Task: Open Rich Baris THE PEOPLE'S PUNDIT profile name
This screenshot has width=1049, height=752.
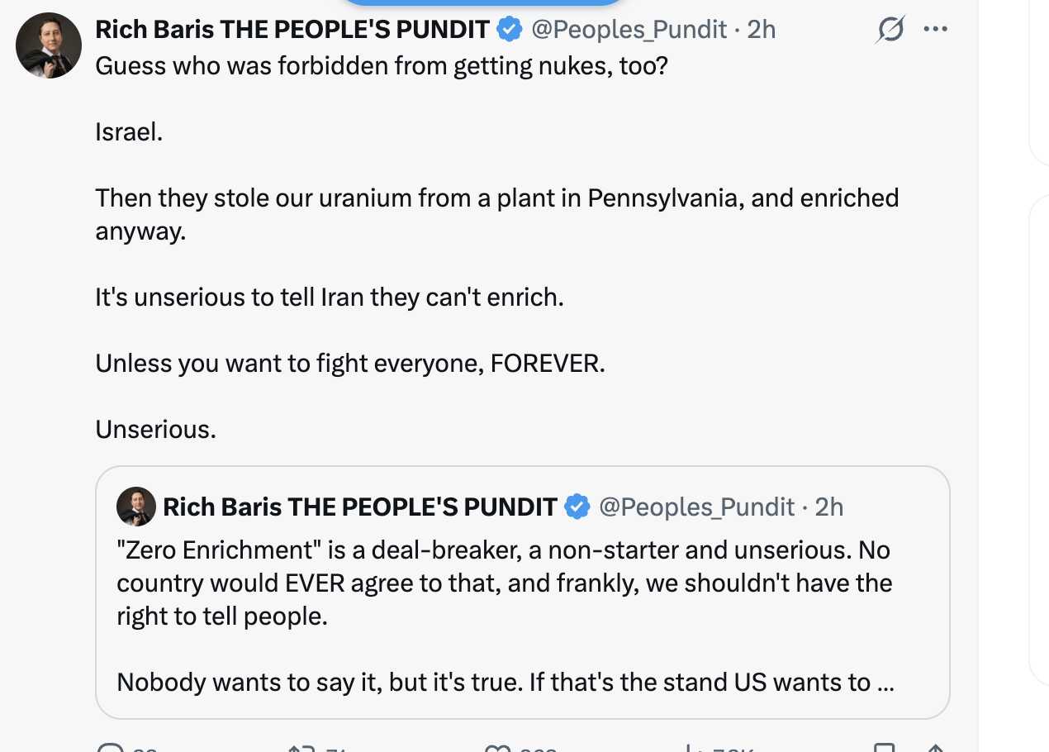Action: pos(292,30)
